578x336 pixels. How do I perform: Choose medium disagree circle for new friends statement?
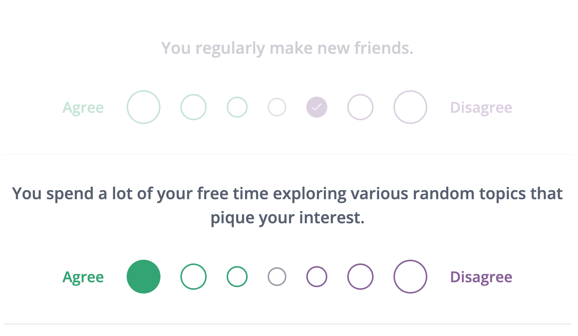coord(360,107)
